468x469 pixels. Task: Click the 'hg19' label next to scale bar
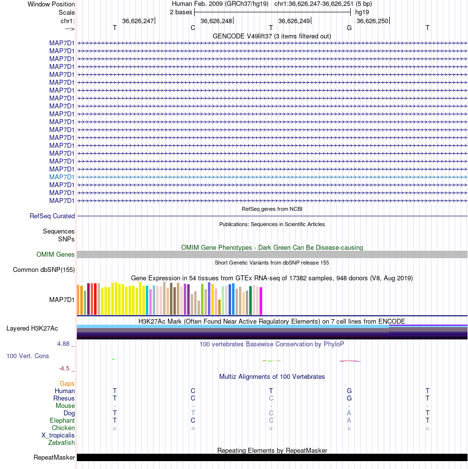point(362,12)
